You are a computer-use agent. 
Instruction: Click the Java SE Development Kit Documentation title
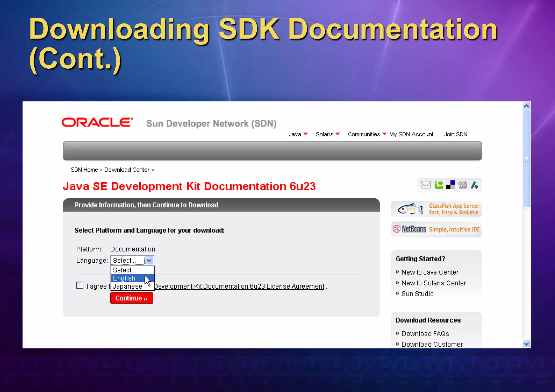click(189, 186)
